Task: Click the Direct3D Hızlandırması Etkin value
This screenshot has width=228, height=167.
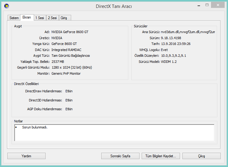Action: tap(69, 100)
